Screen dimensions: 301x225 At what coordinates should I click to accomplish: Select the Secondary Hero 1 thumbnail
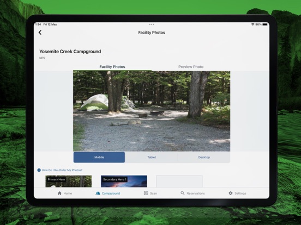(124, 181)
